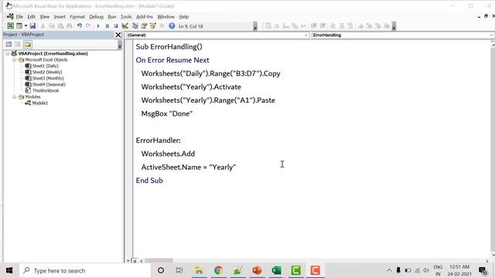Click the Paste icon in toolbar
The height and width of the screenshot is (278, 495).
[x=60, y=25]
